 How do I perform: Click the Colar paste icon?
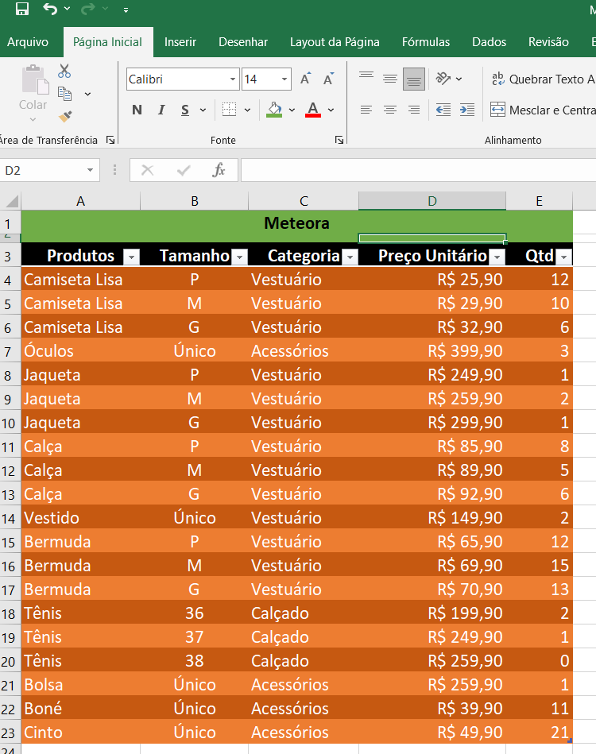pos(35,79)
